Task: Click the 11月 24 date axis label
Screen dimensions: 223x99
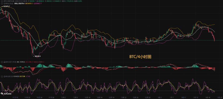Action: coord(39,98)
